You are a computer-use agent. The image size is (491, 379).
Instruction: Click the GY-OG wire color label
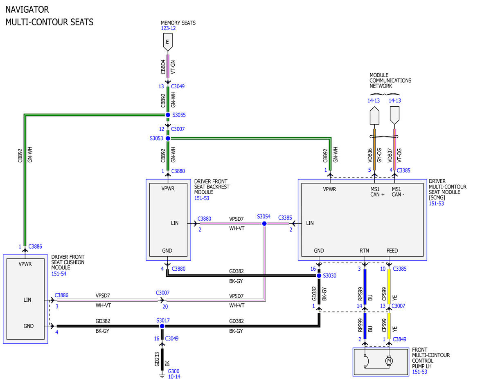tap(379, 155)
